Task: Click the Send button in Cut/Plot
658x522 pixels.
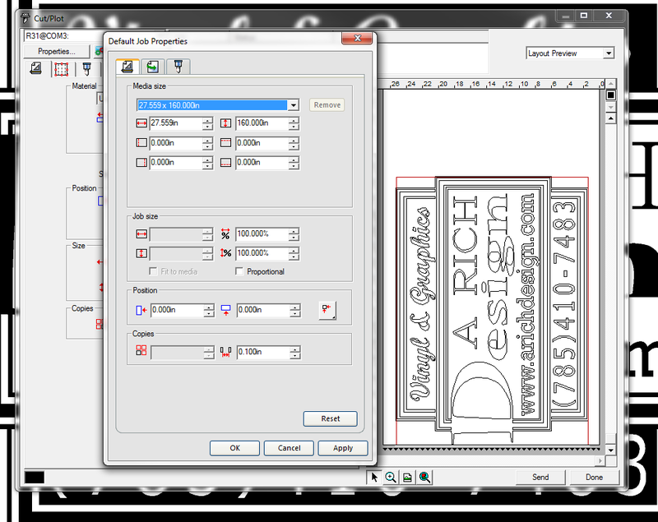Action: [540, 477]
